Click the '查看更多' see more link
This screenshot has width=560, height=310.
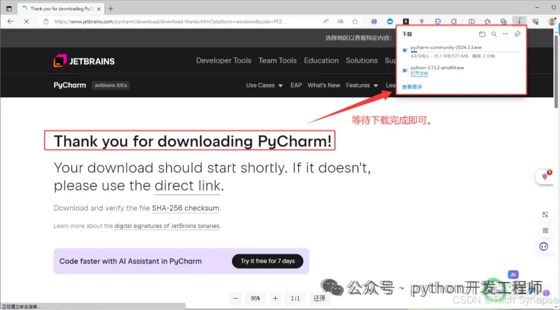[412, 86]
